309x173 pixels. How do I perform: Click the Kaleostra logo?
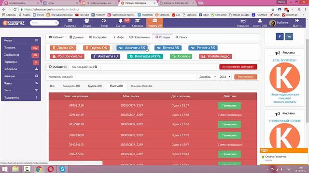point(14,23)
